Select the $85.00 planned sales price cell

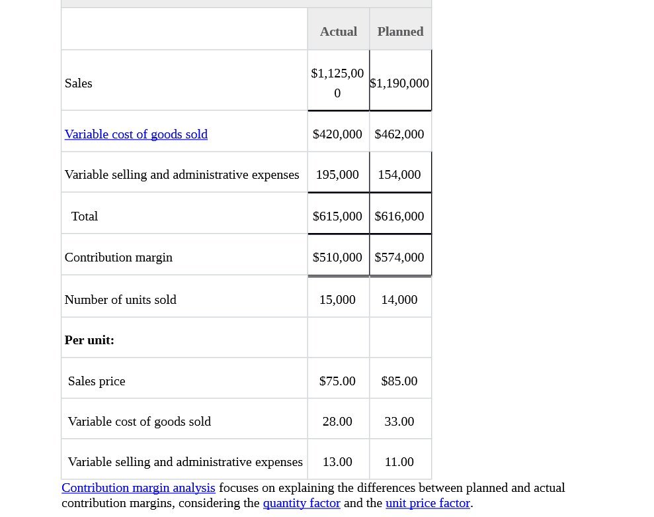pos(399,381)
